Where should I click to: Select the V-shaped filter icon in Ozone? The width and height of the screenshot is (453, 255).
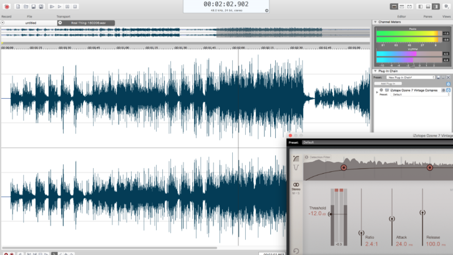[x=296, y=167]
